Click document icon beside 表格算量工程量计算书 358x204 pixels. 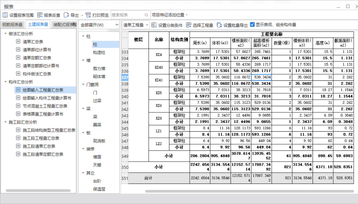18,114
